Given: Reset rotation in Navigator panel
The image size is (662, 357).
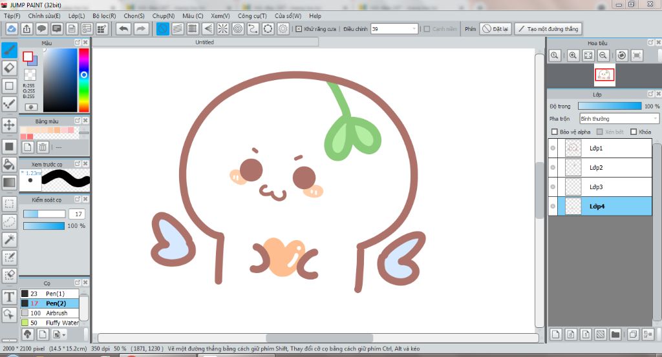Looking at the screenshot, I should [621, 56].
